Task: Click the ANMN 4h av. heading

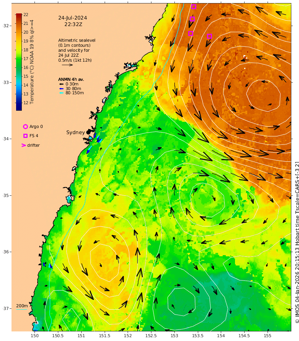Action: [71, 79]
